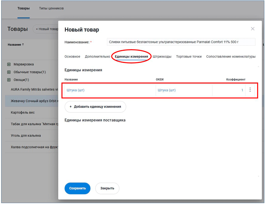Select Картофель вес in product list
The height and width of the screenshot is (204, 265).
click(x=23, y=113)
